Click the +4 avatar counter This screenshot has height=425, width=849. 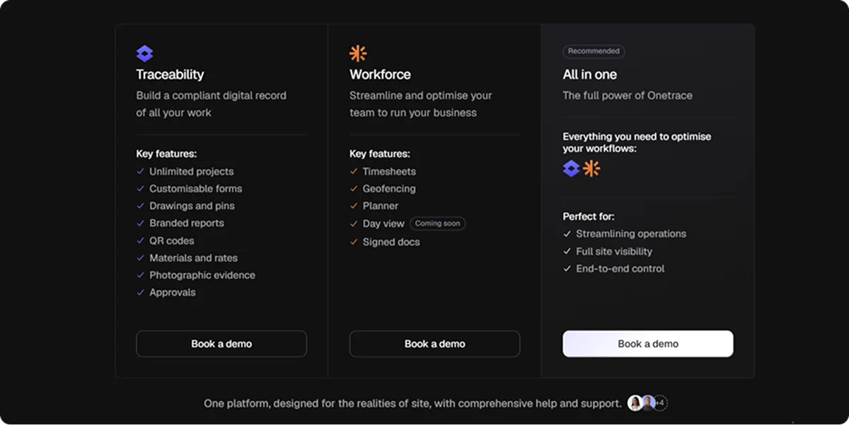click(660, 403)
